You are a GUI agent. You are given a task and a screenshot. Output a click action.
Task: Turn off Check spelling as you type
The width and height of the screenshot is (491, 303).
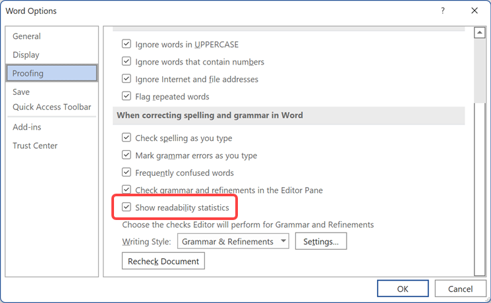click(x=127, y=138)
